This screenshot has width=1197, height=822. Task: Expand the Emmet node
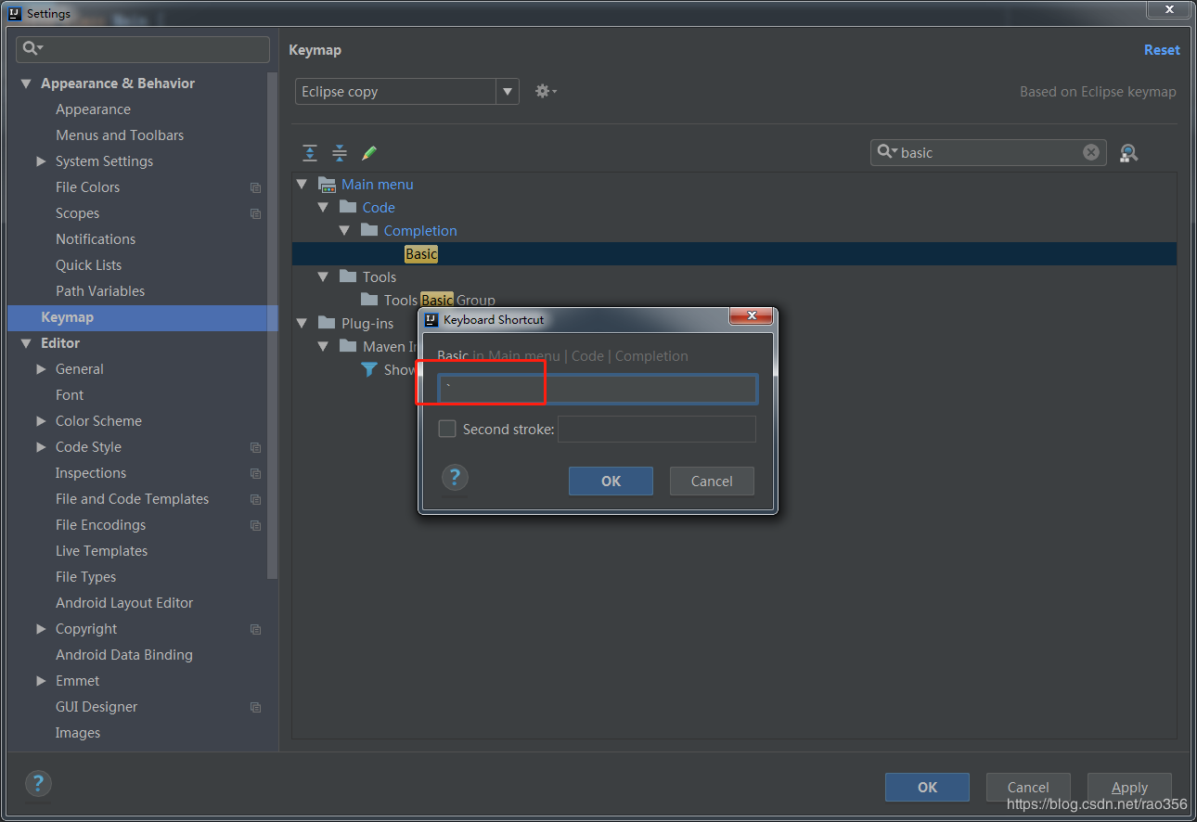click(41, 681)
